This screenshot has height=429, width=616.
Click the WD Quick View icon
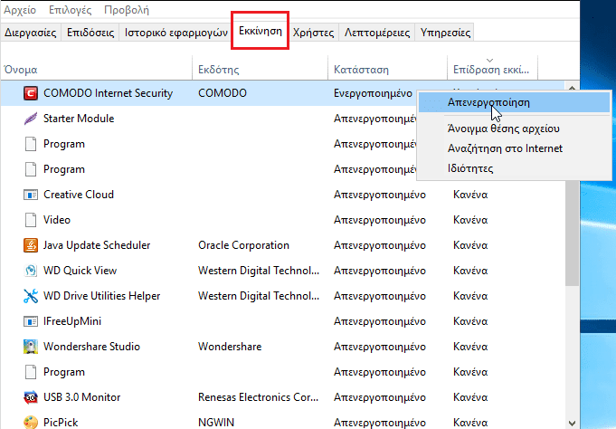pyautogui.click(x=31, y=271)
